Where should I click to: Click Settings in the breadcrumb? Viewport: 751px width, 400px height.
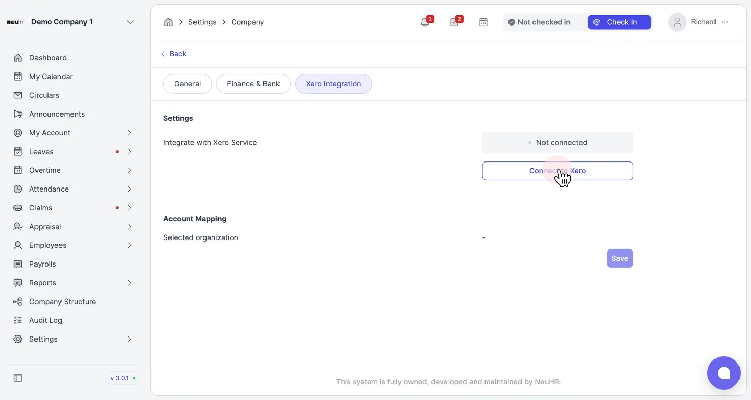click(202, 22)
